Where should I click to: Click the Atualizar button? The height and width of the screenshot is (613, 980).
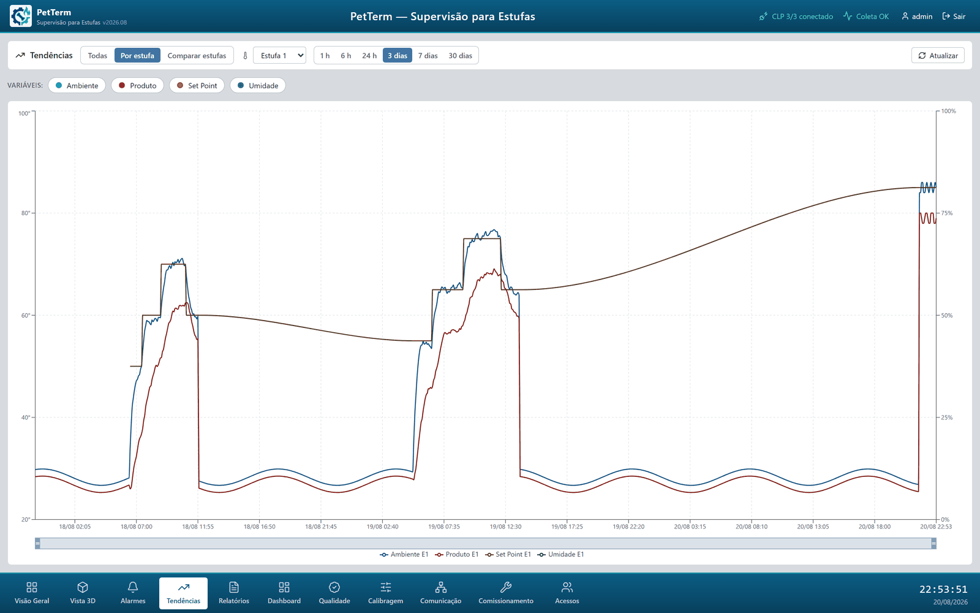pyautogui.click(x=938, y=56)
